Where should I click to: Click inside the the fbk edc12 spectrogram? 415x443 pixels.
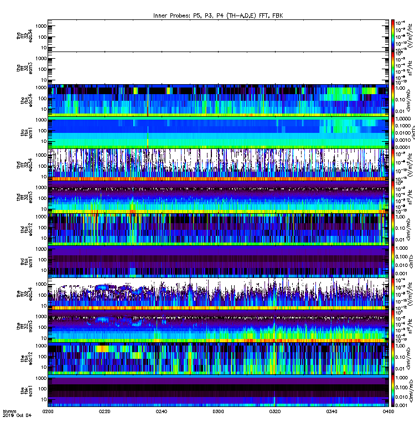[x=218, y=359]
